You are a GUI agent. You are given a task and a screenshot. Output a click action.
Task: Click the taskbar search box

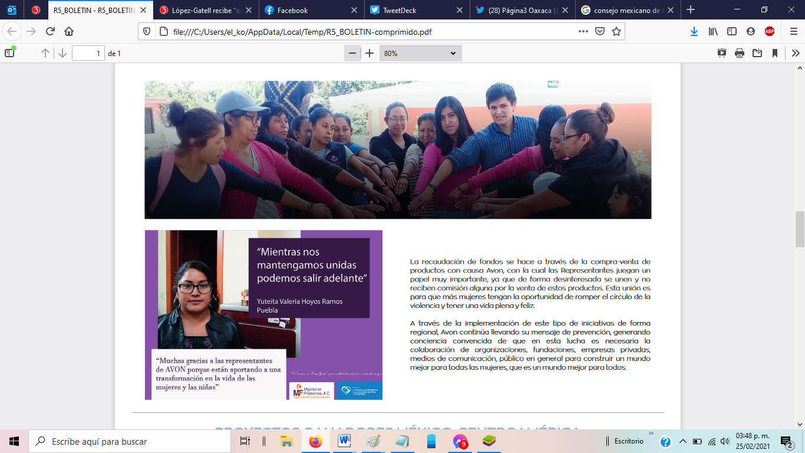click(130, 441)
